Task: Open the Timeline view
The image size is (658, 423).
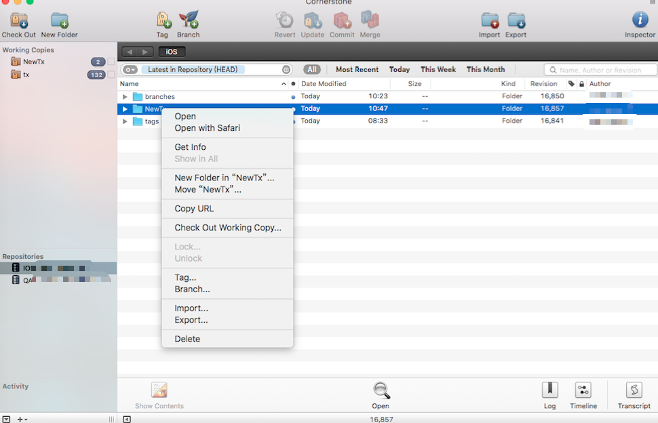Action: [583, 390]
